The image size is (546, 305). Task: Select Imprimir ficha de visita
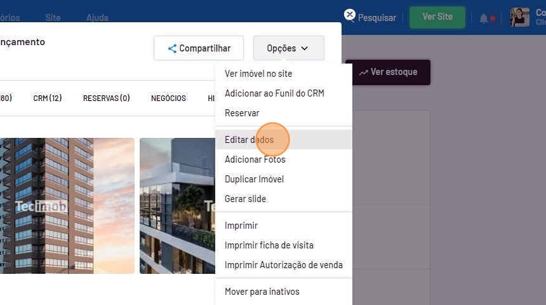tap(269, 245)
